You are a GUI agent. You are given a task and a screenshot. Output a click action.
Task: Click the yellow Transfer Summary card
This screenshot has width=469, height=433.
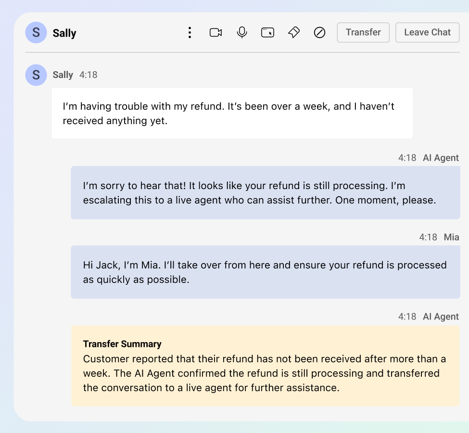[x=266, y=366]
